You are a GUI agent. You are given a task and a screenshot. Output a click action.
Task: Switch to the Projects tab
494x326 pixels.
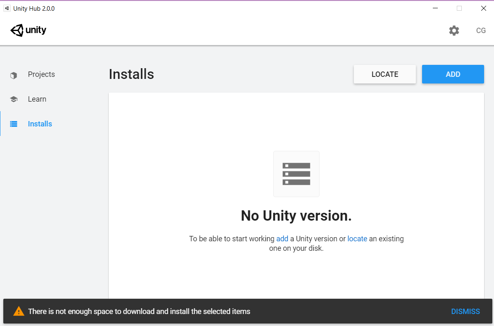(x=41, y=74)
